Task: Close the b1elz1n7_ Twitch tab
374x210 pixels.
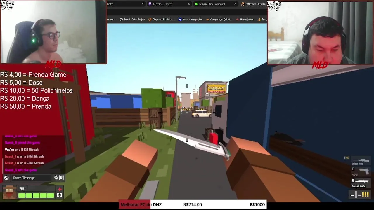Action: point(189,4)
